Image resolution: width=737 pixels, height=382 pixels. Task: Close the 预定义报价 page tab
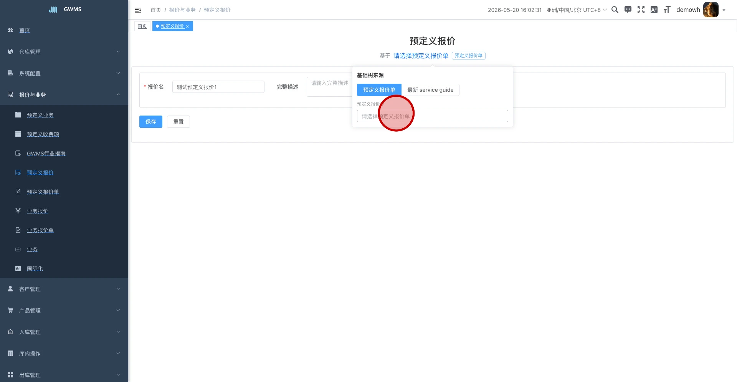point(187,26)
